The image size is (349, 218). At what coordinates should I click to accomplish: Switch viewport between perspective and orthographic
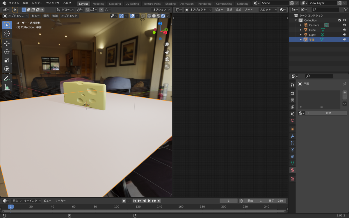click(x=167, y=67)
